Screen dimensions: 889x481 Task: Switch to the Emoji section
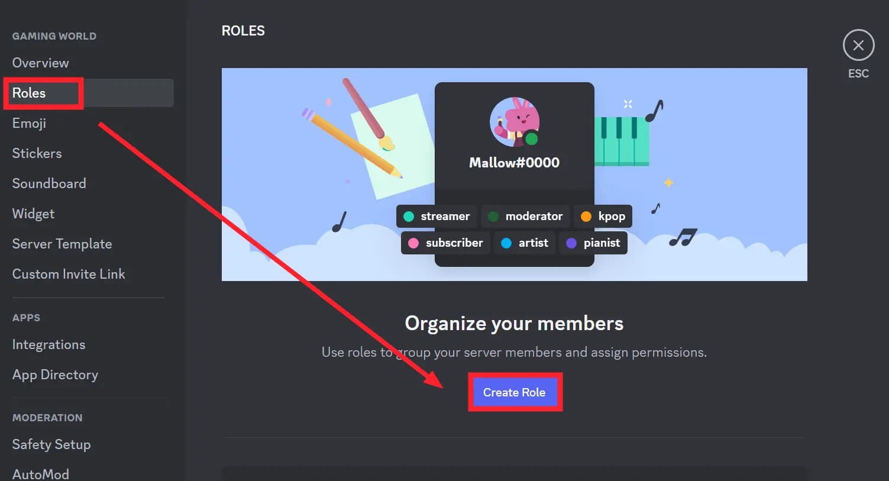coord(29,123)
